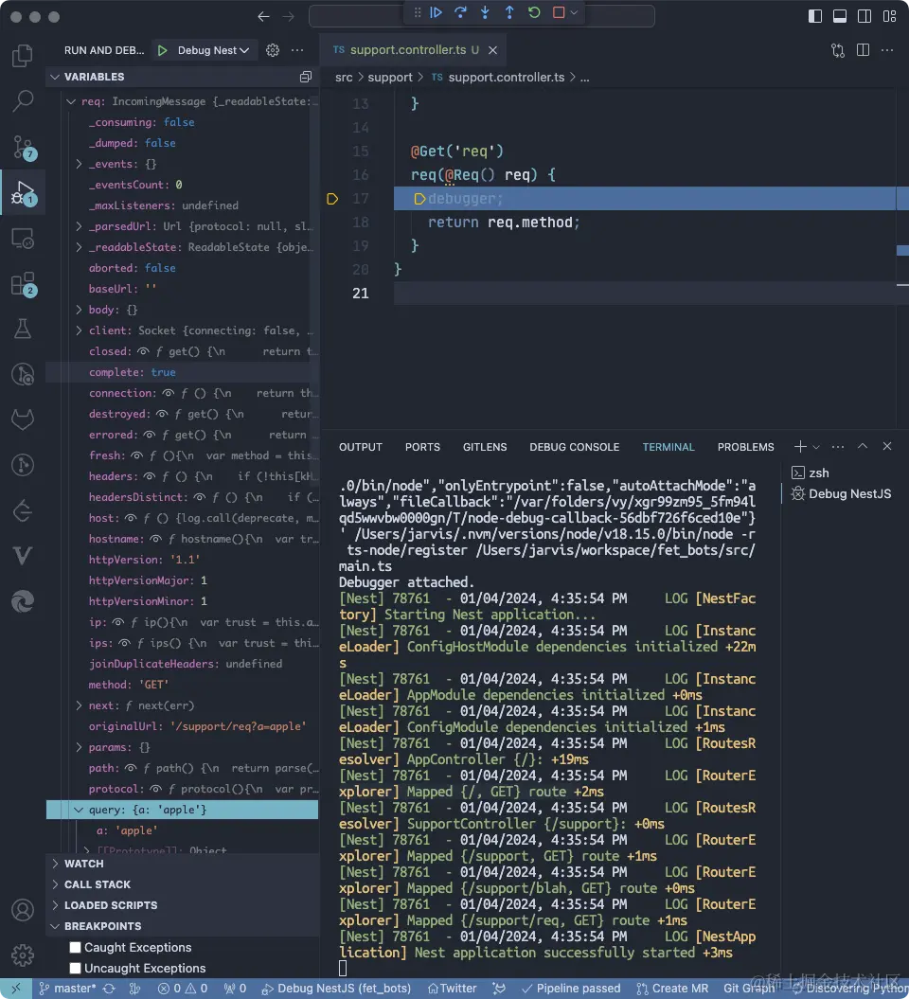
Task: Collapse the req IncomingMessage variable
Action: 71,101
